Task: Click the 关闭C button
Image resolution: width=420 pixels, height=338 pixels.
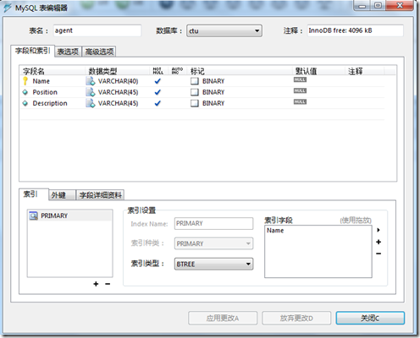Action: [370, 319]
